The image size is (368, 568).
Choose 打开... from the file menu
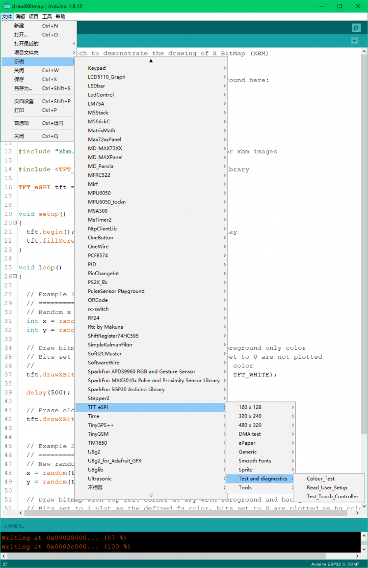pos(39,35)
